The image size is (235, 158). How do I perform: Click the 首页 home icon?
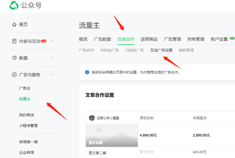pos(14,25)
